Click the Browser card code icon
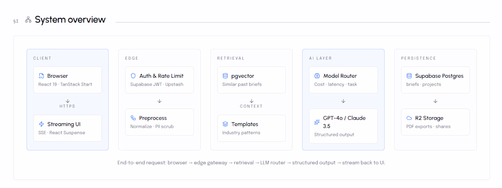This screenshot has height=188, width=502. [41, 76]
